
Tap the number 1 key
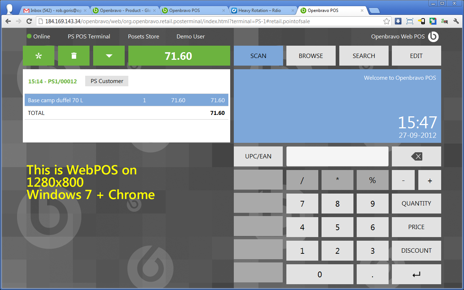pyautogui.click(x=302, y=251)
